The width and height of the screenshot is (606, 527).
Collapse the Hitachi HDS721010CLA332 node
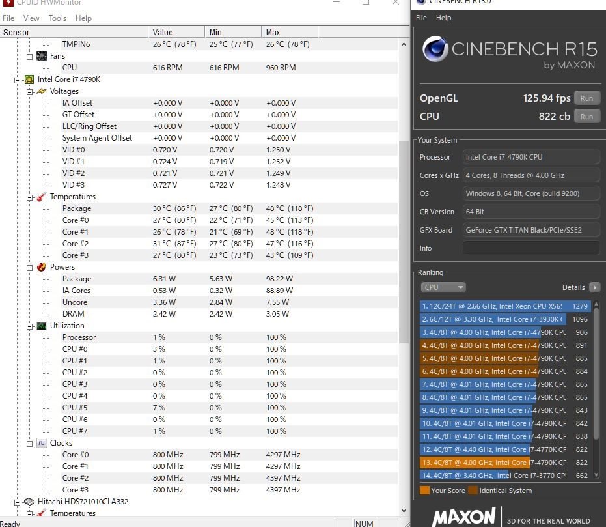tap(17, 502)
